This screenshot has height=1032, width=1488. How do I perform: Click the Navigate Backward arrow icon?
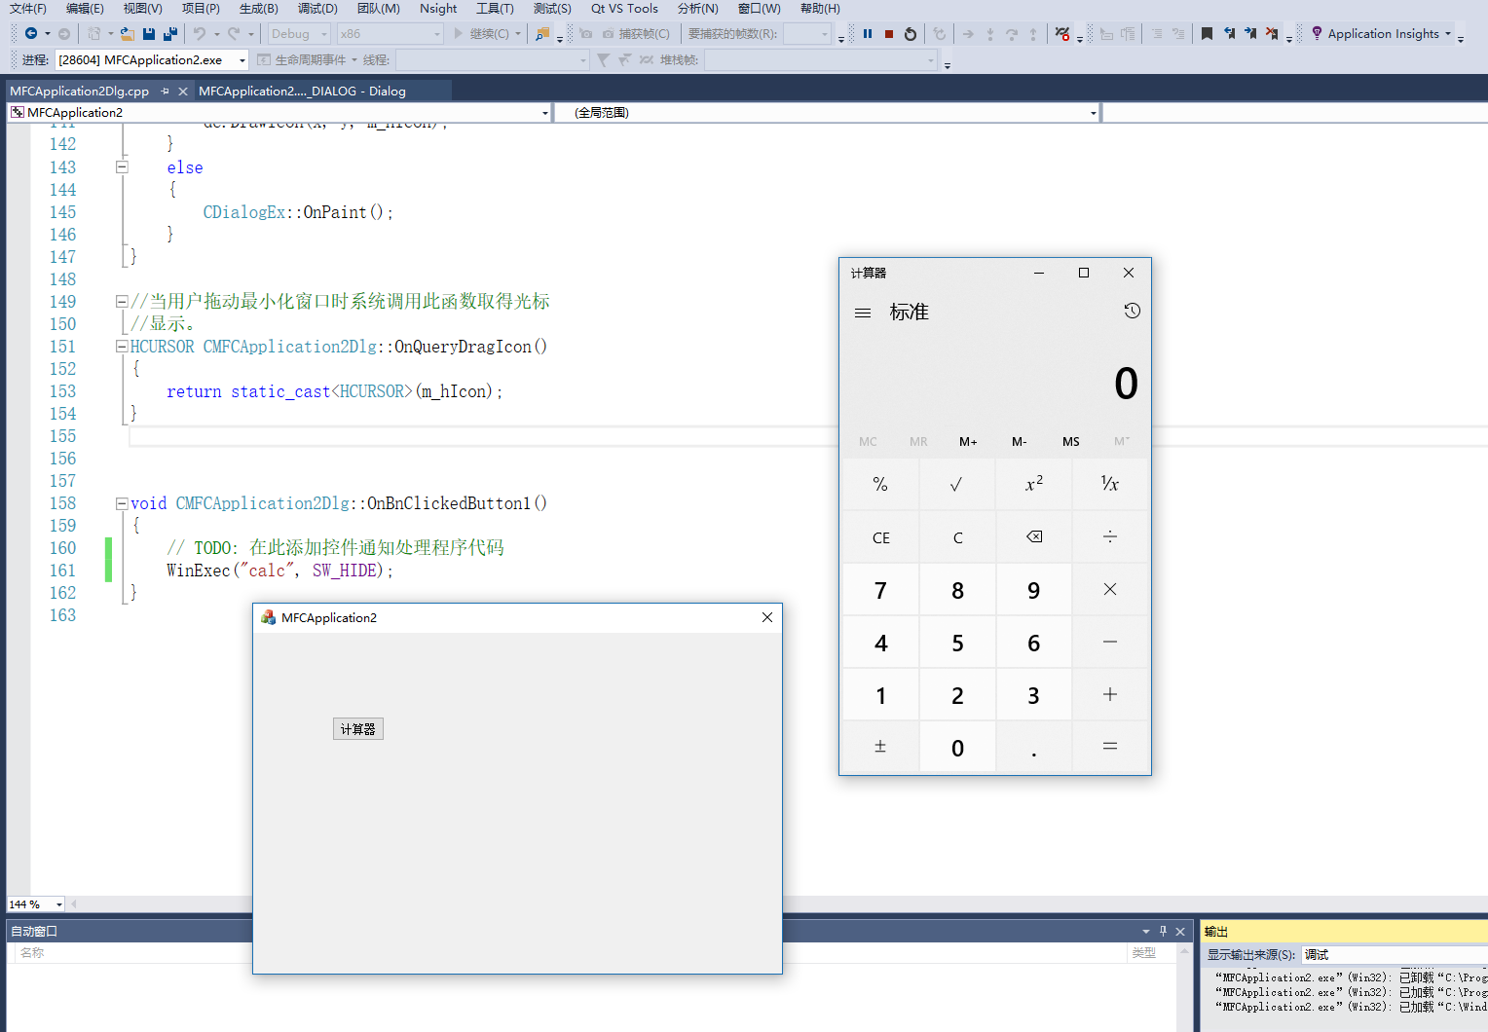point(31,33)
